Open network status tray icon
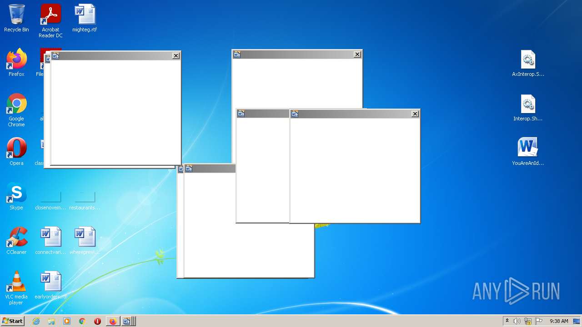Screen dimensions: 582x327 tap(528, 321)
